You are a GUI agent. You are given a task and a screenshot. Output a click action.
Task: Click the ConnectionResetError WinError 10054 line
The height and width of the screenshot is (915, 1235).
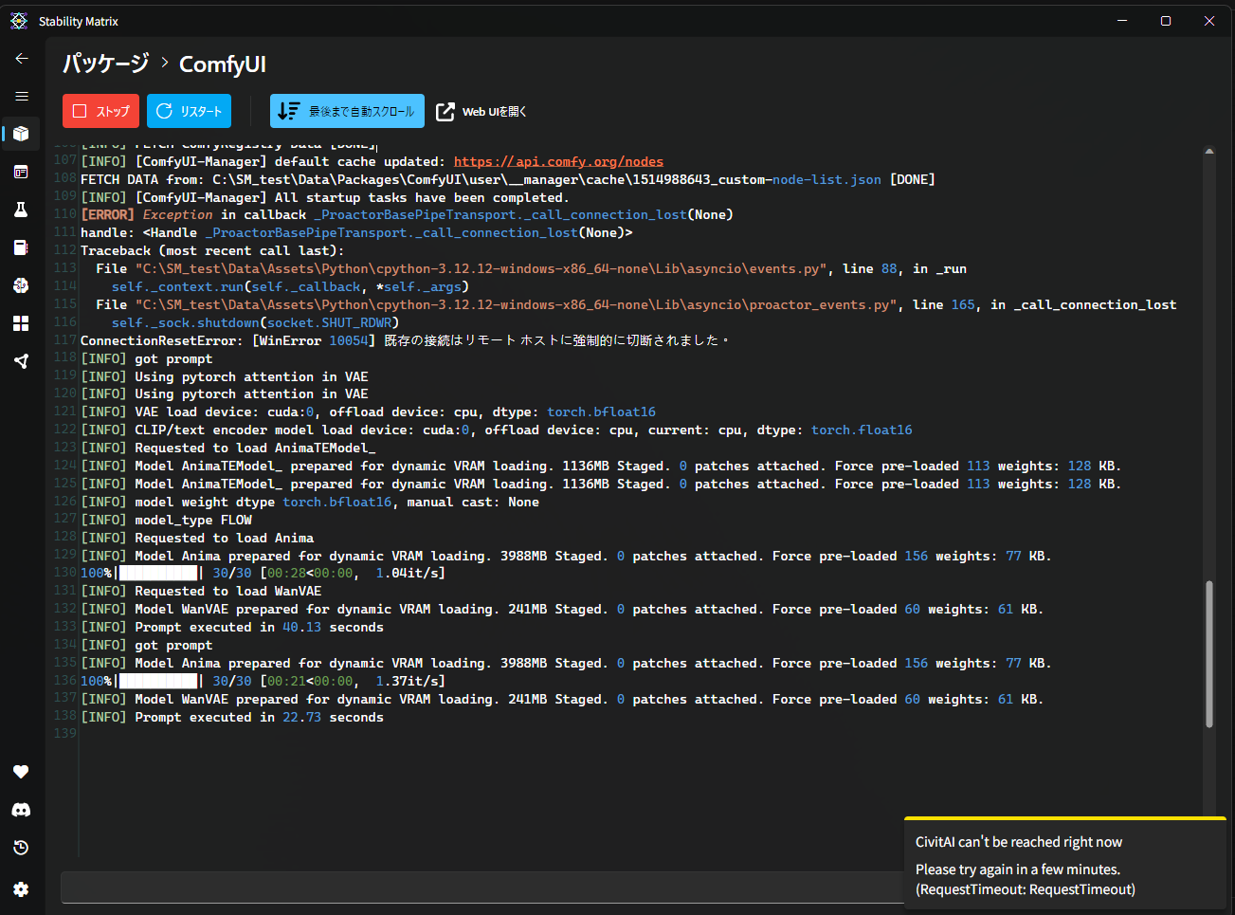(x=405, y=340)
